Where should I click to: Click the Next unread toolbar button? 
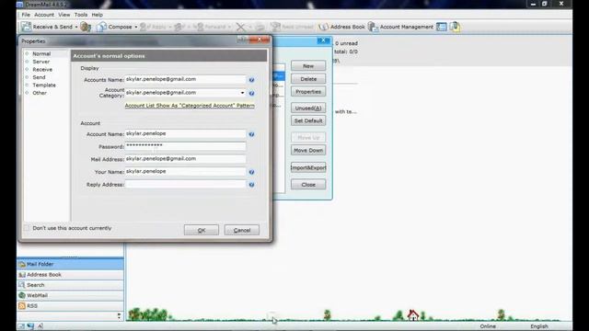(292, 27)
